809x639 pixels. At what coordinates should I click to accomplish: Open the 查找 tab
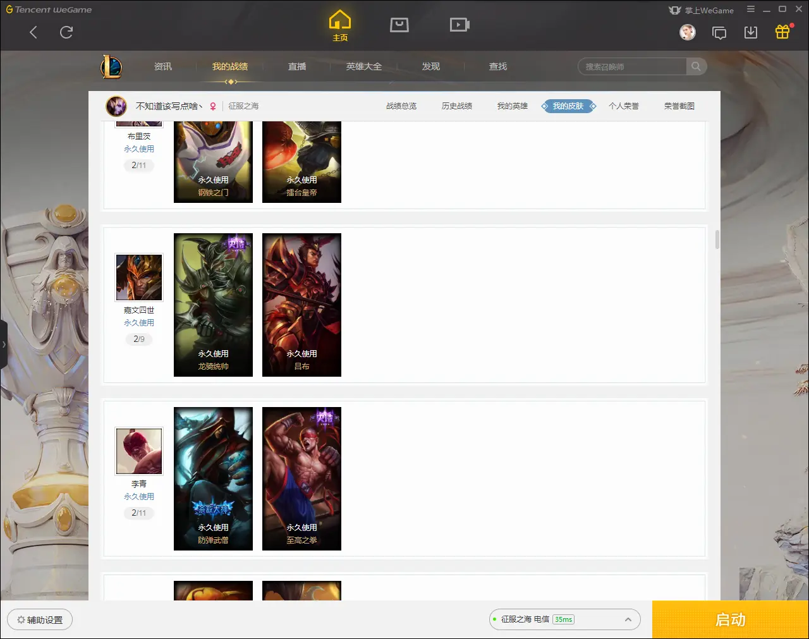[498, 66]
